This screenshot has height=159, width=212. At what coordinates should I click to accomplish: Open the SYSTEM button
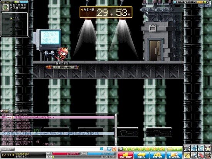click(x=157, y=155)
